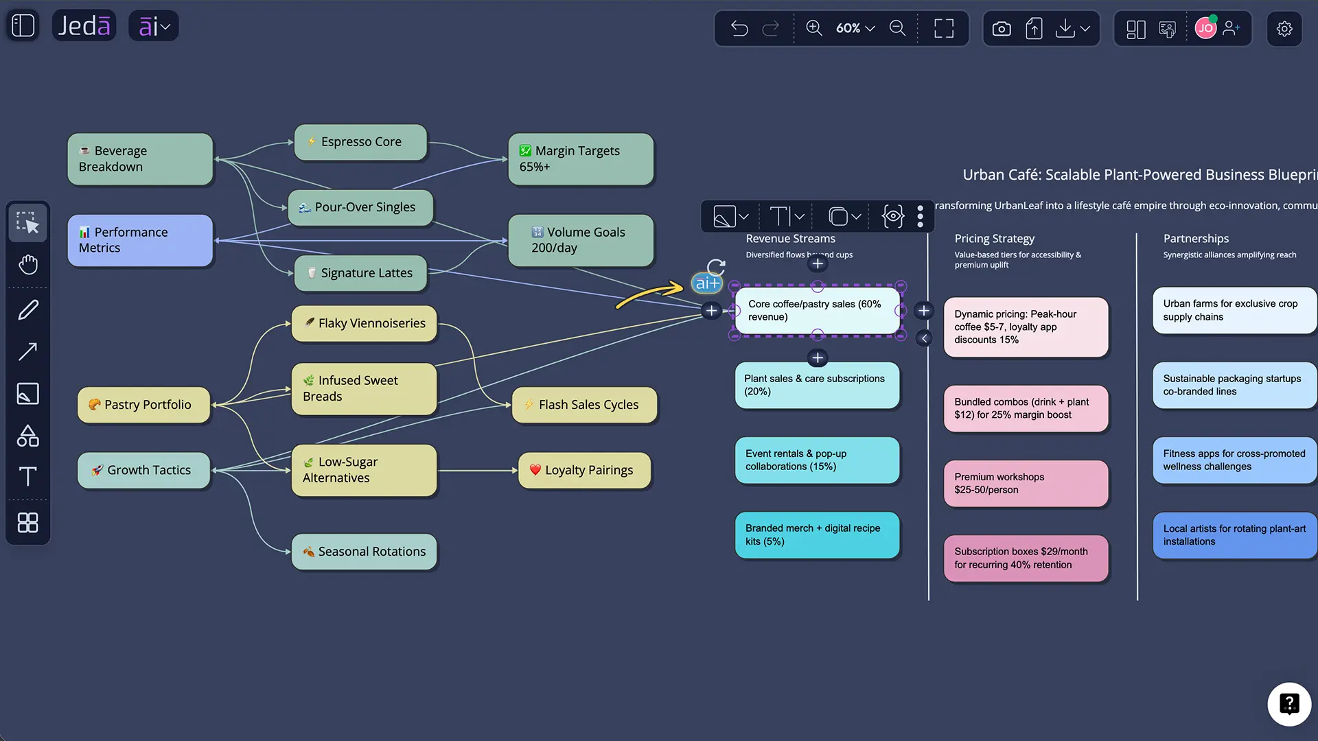Expand the text format chevron
The image size is (1318, 741).
[800, 217]
